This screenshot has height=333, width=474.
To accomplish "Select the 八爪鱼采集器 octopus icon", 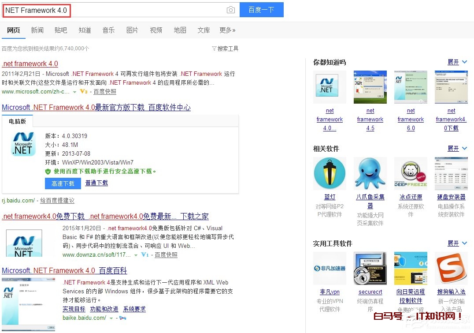I will 370,173.
